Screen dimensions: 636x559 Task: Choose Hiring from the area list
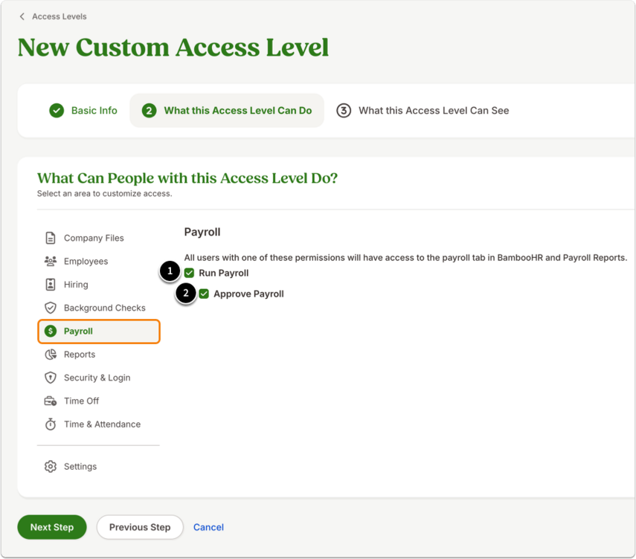(x=99, y=285)
